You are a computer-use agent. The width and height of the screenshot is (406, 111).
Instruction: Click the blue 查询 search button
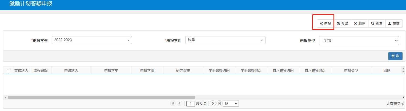(395, 56)
